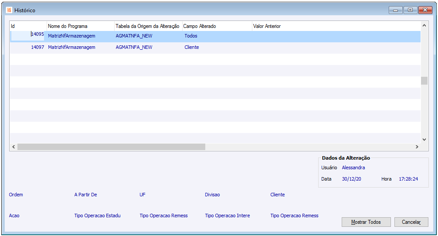
Task: Click the user name Alessandra
Action: tap(353, 168)
